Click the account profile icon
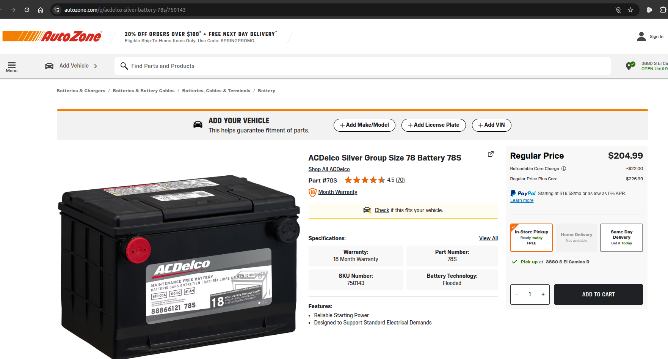The width and height of the screenshot is (668, 359). click(641, 36)
